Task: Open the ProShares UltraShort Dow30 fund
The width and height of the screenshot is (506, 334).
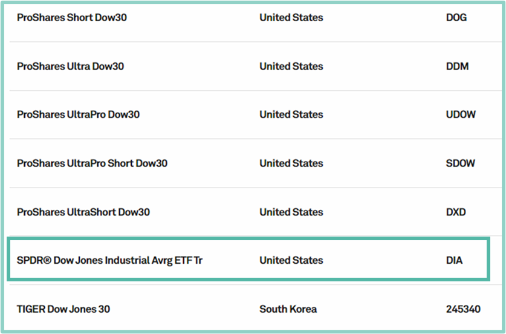Action: (x=83, y=212)
